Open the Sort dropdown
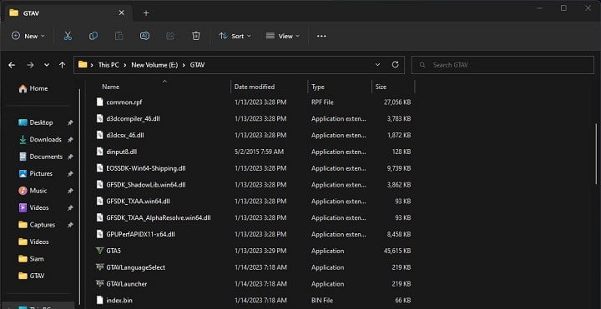This screenshot has height=309, width=601. point(235,36)
